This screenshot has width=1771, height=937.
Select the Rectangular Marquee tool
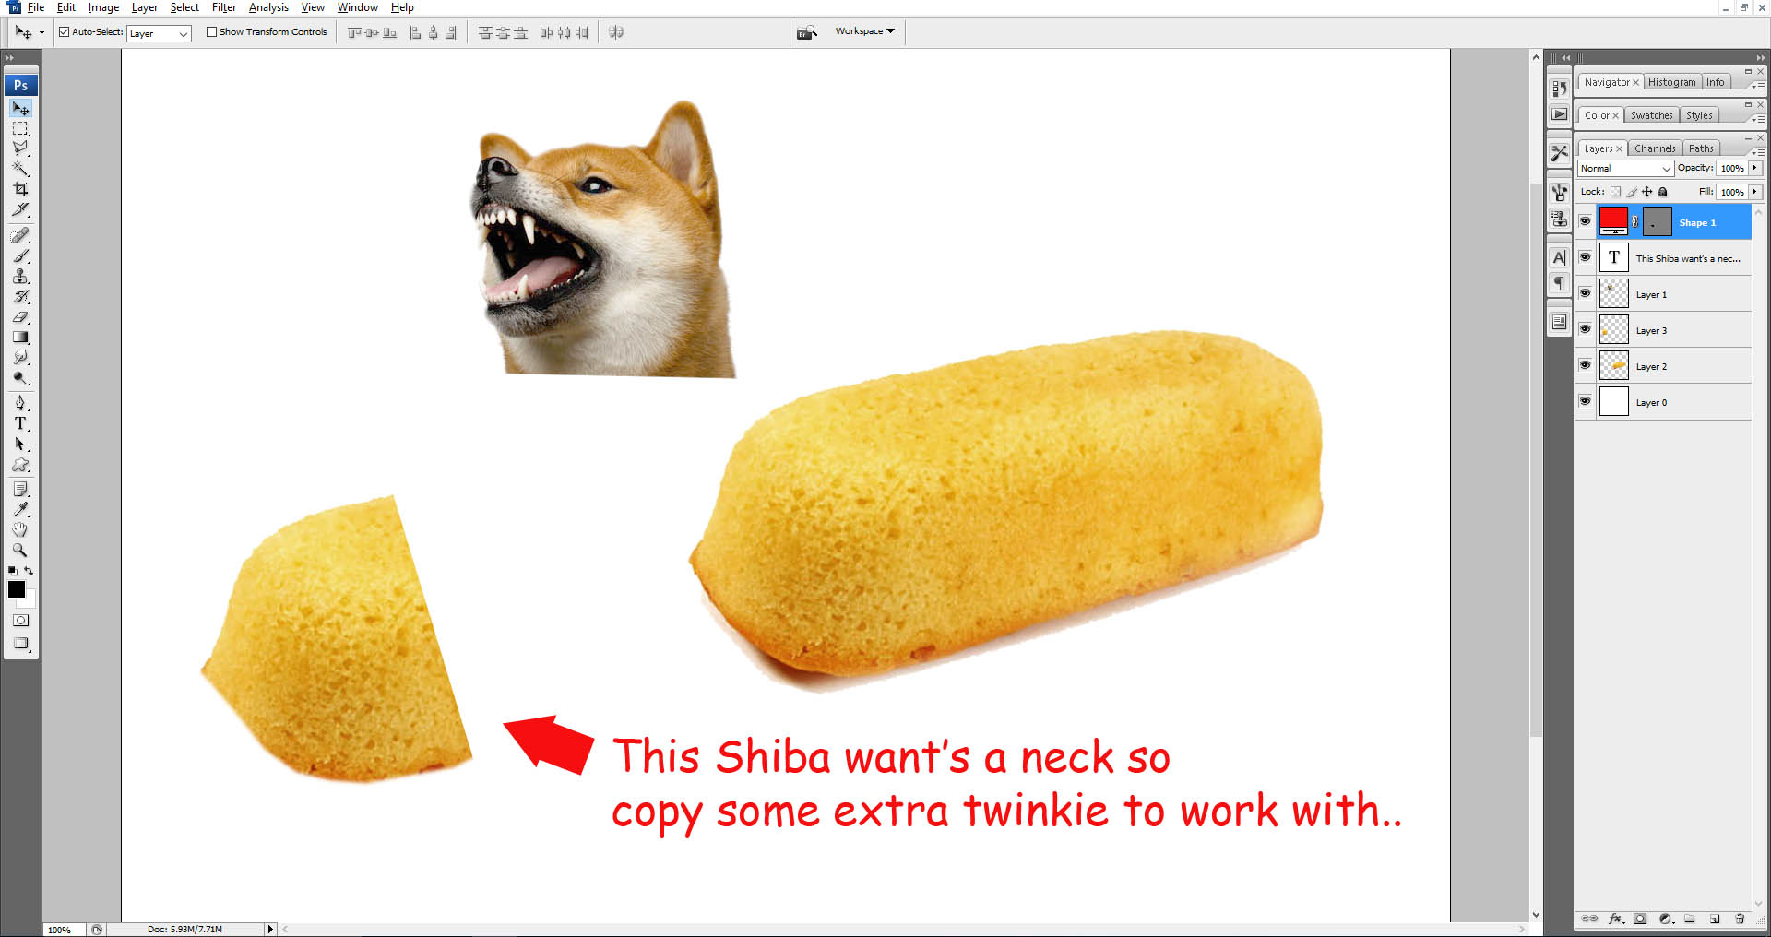pyautogui.click(x=20, y=128)
